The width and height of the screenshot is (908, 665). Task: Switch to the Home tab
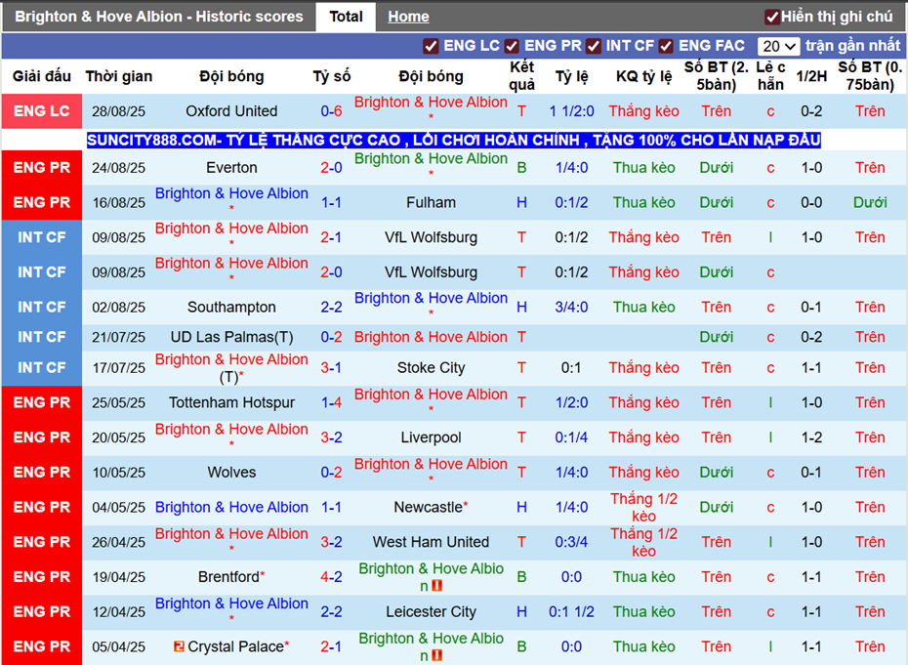click(408, 17)
